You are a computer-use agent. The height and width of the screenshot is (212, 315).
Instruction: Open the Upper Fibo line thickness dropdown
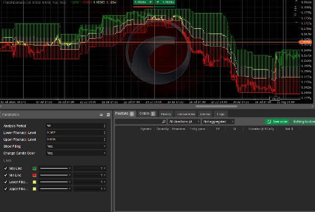[x=90, y=189]
